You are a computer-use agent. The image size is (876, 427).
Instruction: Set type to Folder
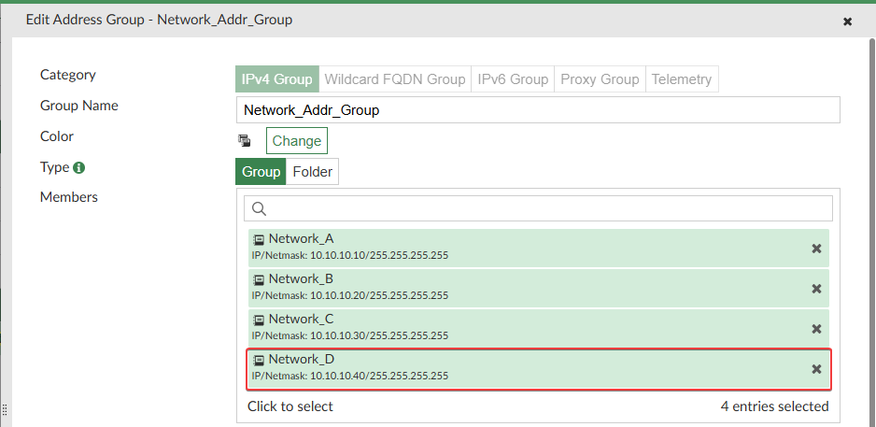(x=312, y=172)
